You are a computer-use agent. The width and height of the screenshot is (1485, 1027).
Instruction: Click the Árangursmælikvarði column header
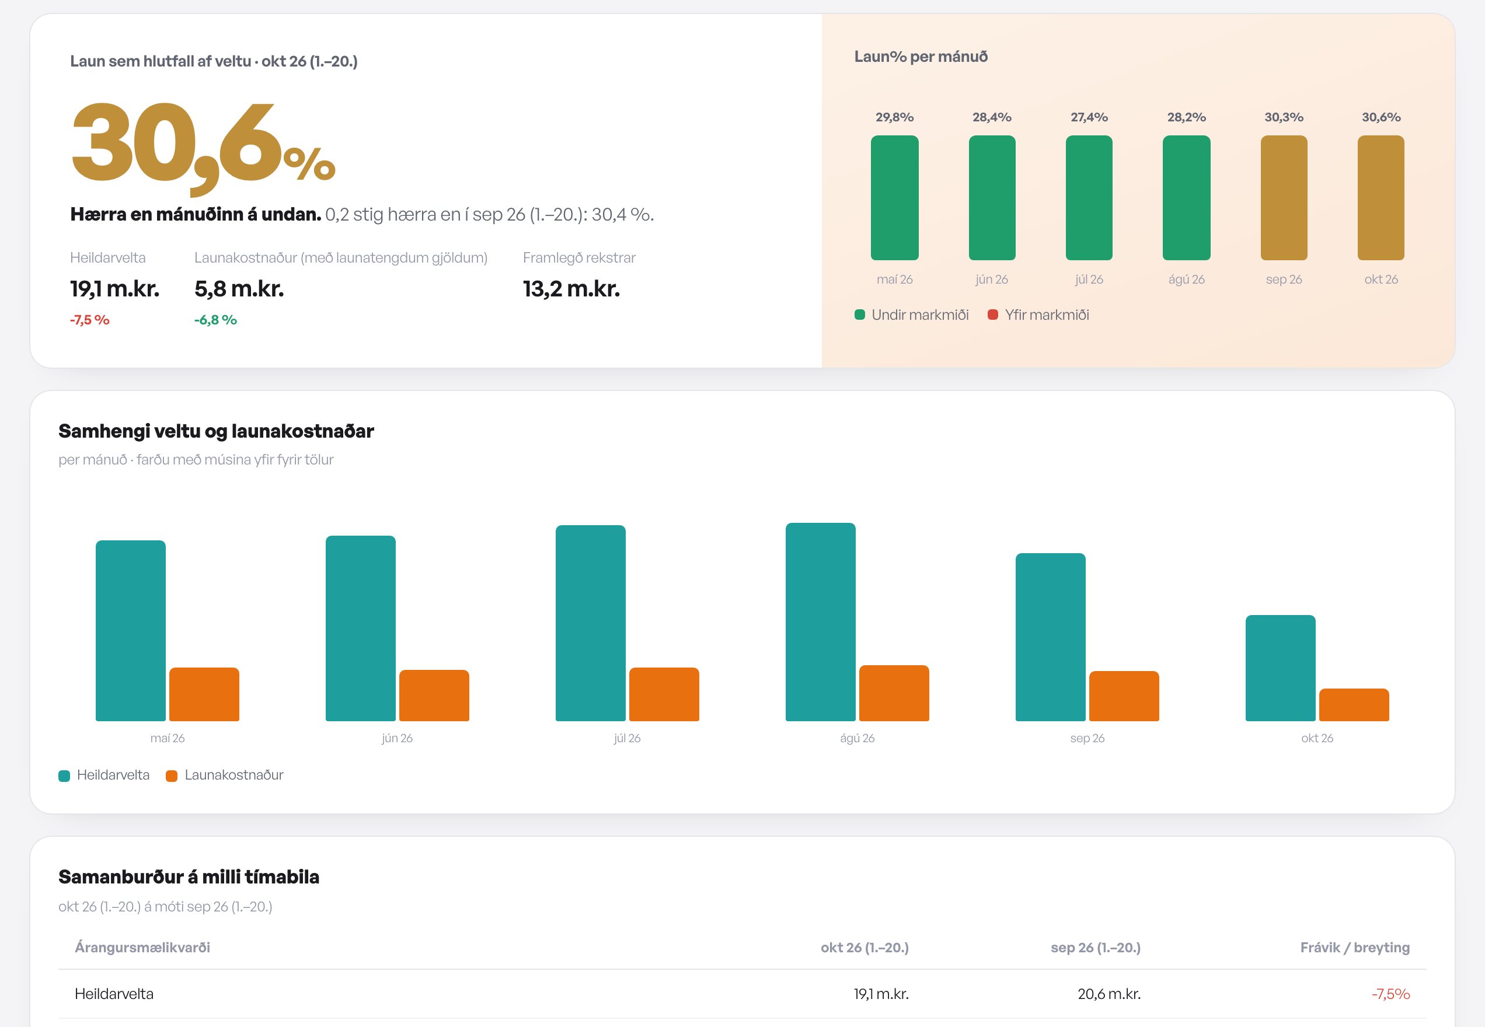[x=142, y=947]
